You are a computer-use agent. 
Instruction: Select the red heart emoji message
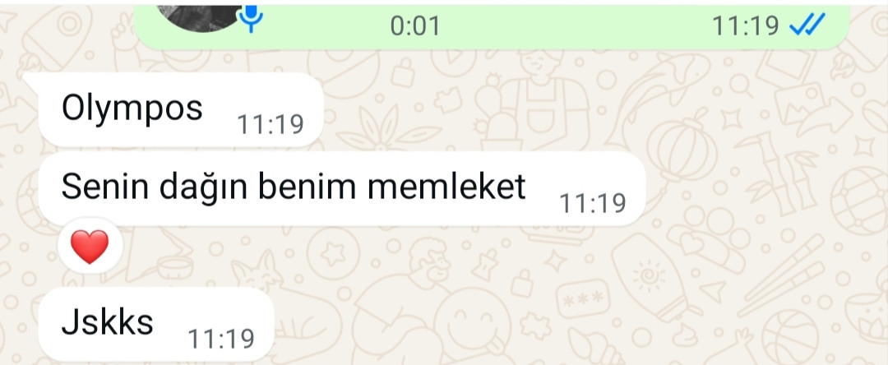[90, 247]
